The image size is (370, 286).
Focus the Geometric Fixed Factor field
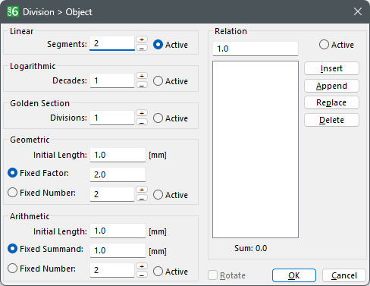tap(118, 174)
